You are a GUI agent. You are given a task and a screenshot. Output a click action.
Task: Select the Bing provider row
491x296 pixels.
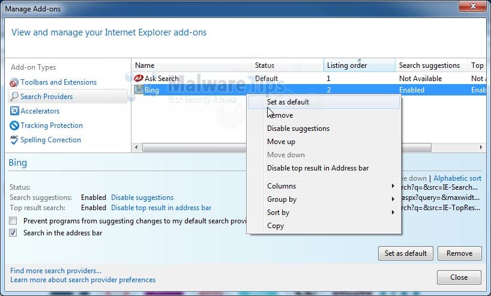click(309, 90)
